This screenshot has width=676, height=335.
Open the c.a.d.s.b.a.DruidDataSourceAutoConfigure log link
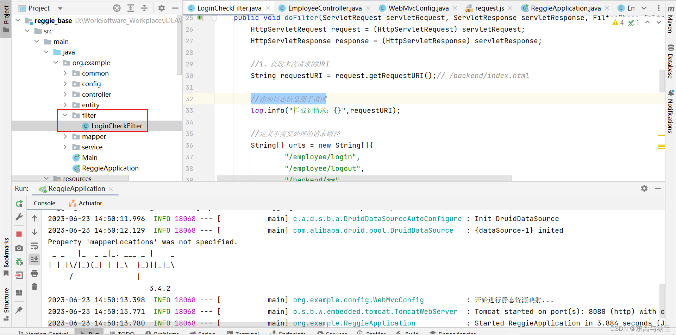(377, 219)
